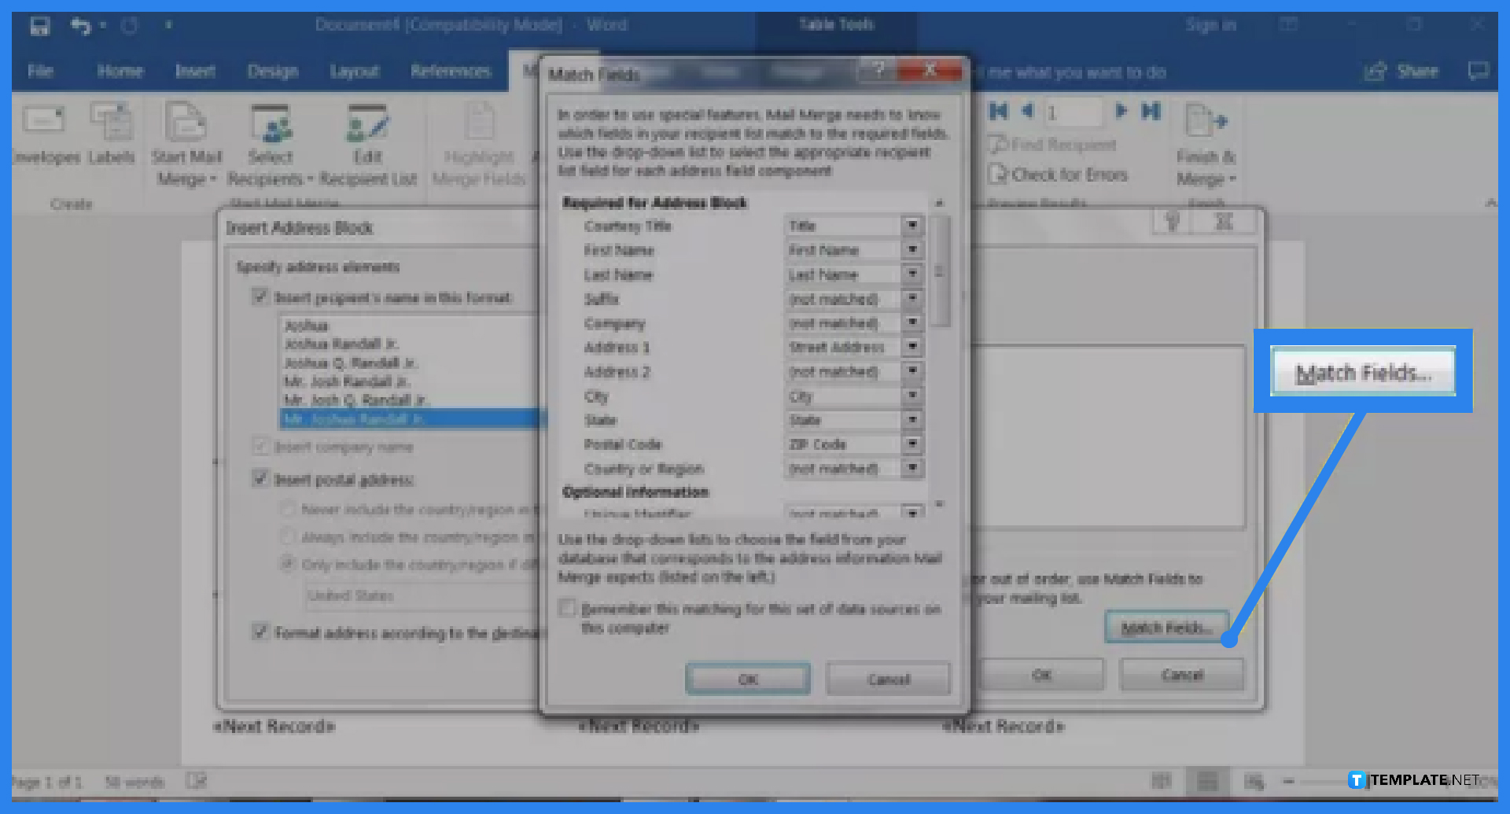Open Postal Code field dropdown
This screenshot has width=1510, height=814.
tap(912, 444)
